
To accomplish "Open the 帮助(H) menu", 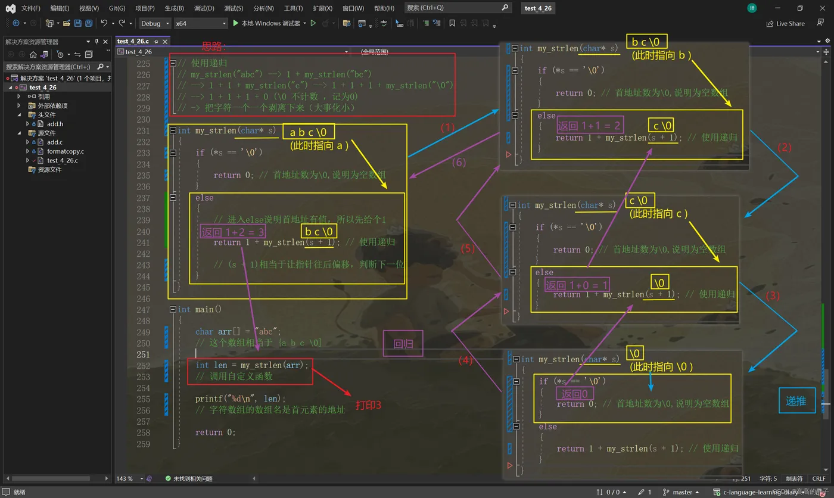I will coord(384,8).
